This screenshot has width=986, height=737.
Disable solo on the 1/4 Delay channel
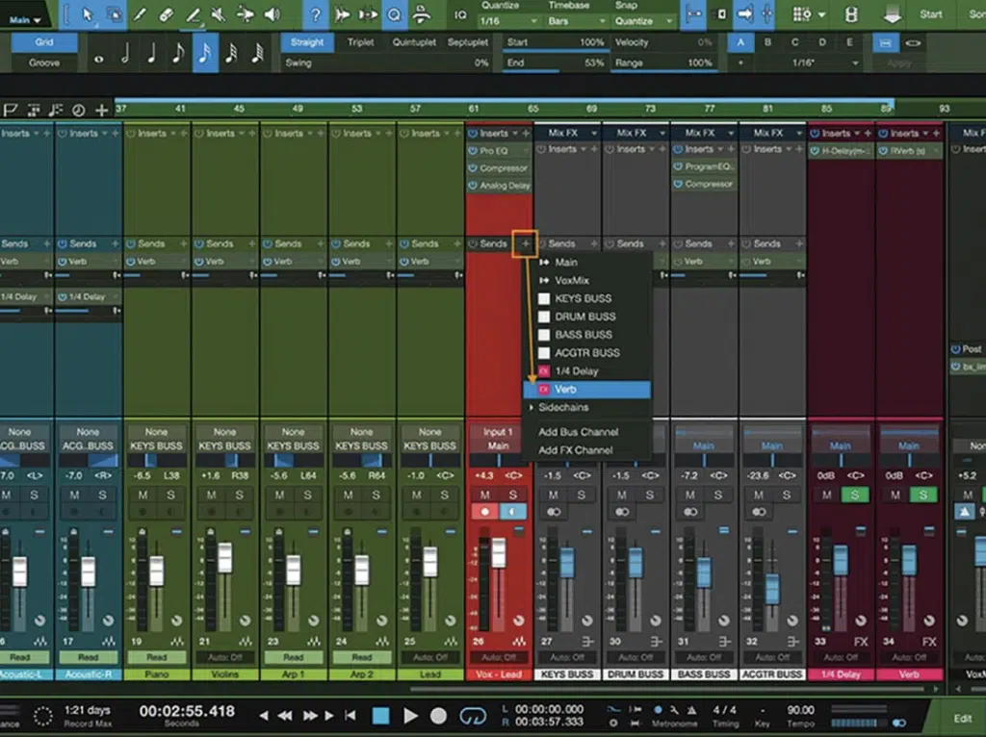click(855, 496)
